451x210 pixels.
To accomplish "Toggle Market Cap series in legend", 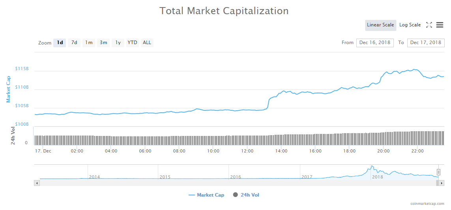I will (206, 195).
